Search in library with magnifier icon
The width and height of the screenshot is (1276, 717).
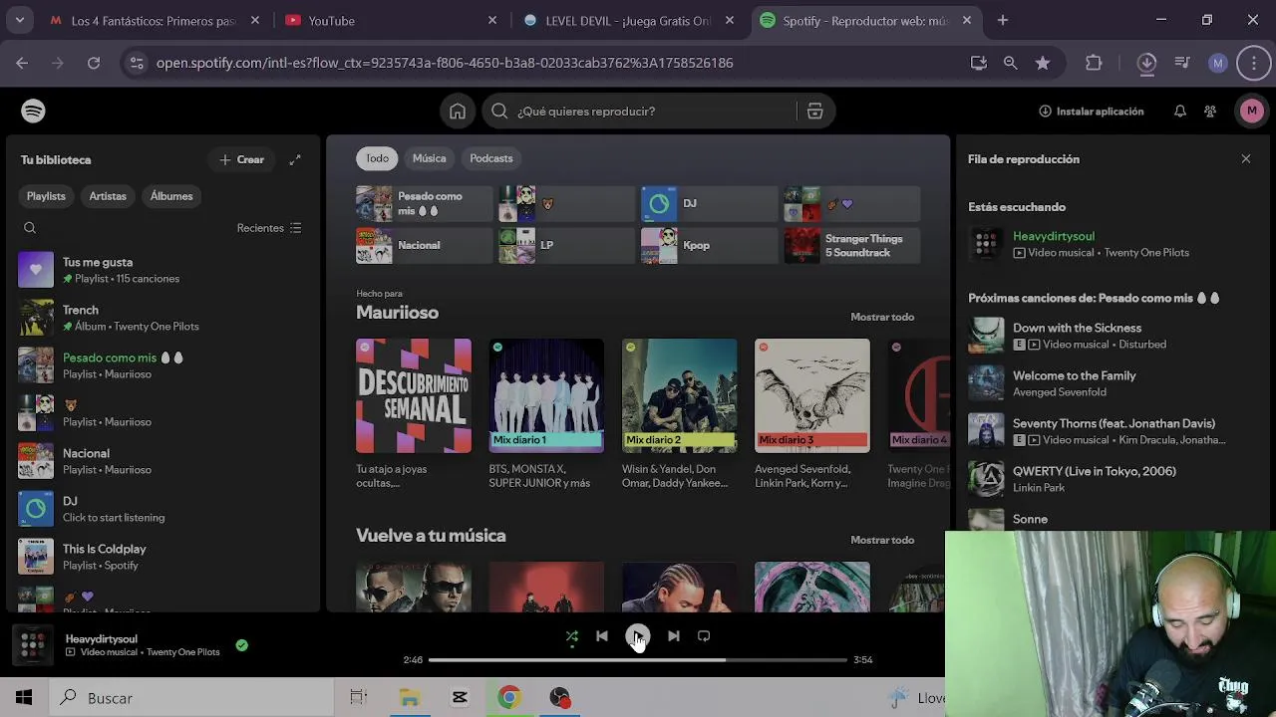point(30,228)
